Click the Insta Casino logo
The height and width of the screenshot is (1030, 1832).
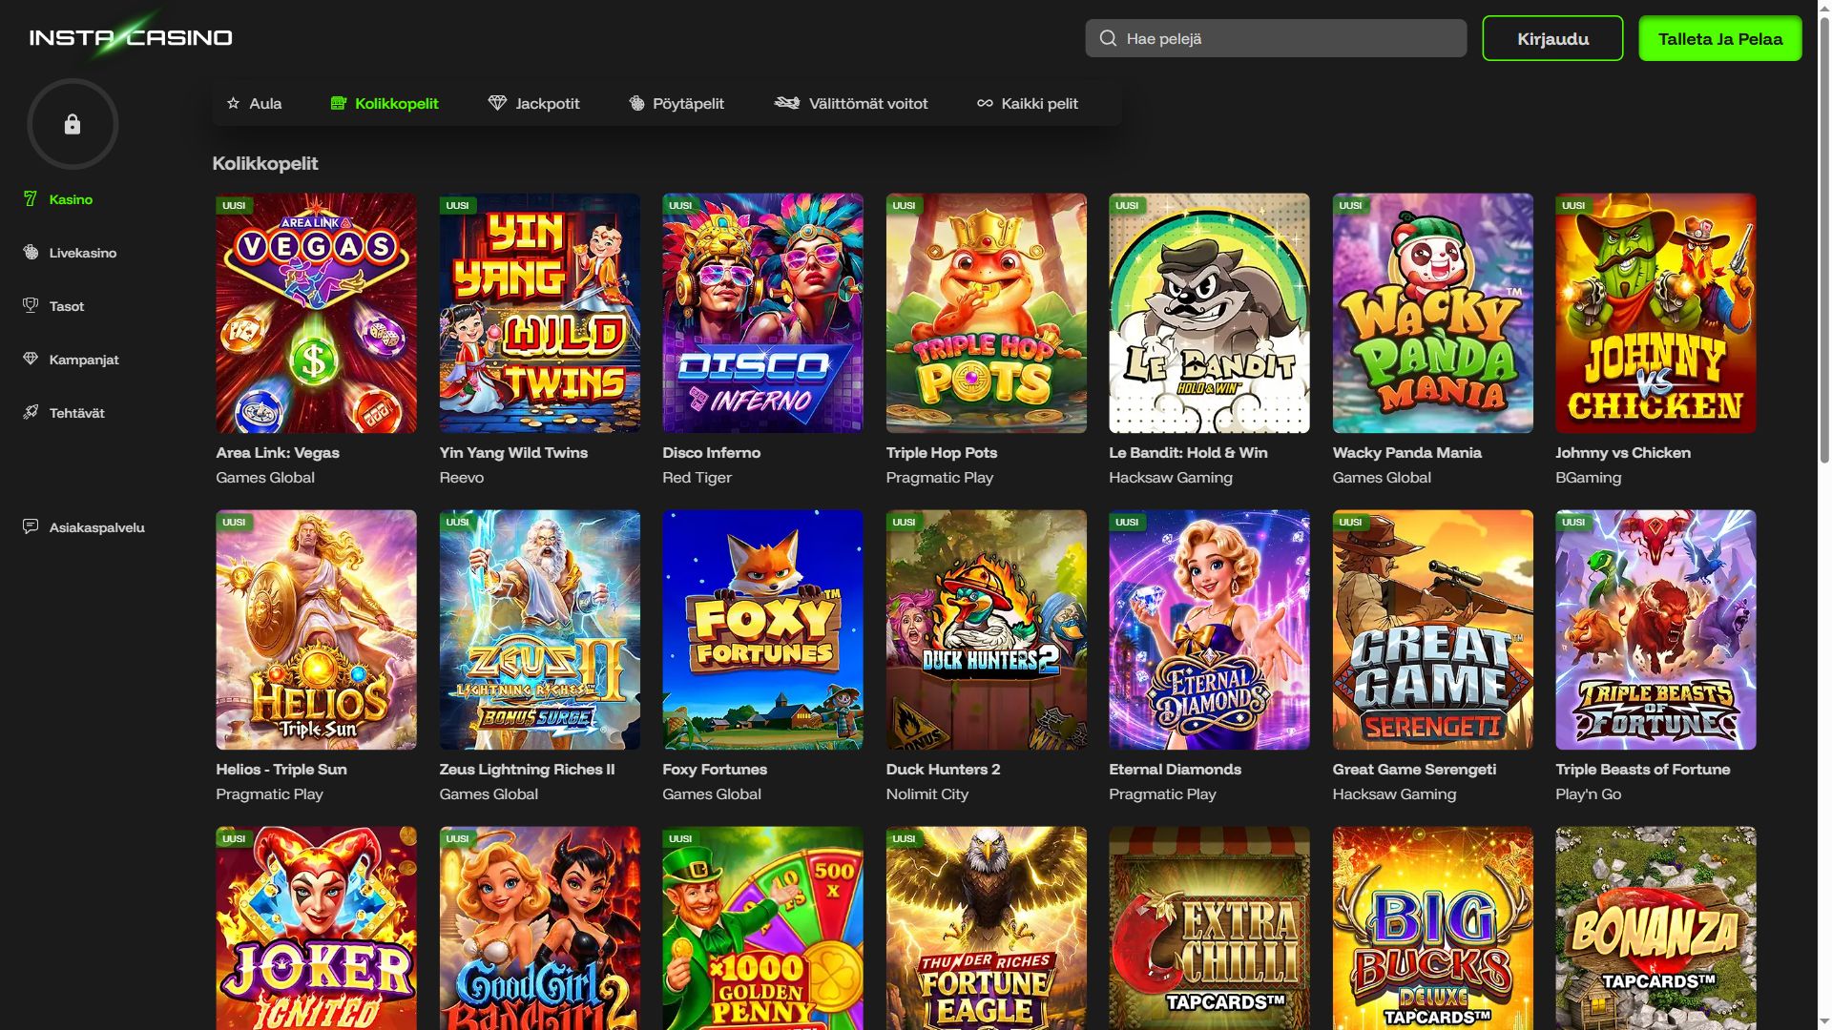[x=131, y=37]
